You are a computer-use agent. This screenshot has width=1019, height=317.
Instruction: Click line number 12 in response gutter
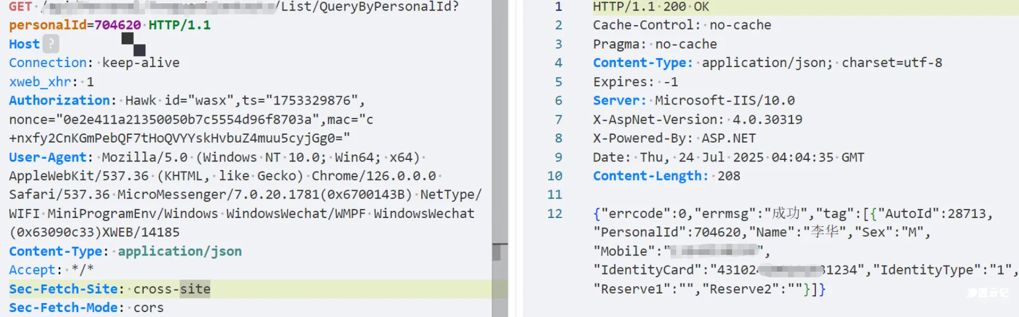click(x=554, y=214)
